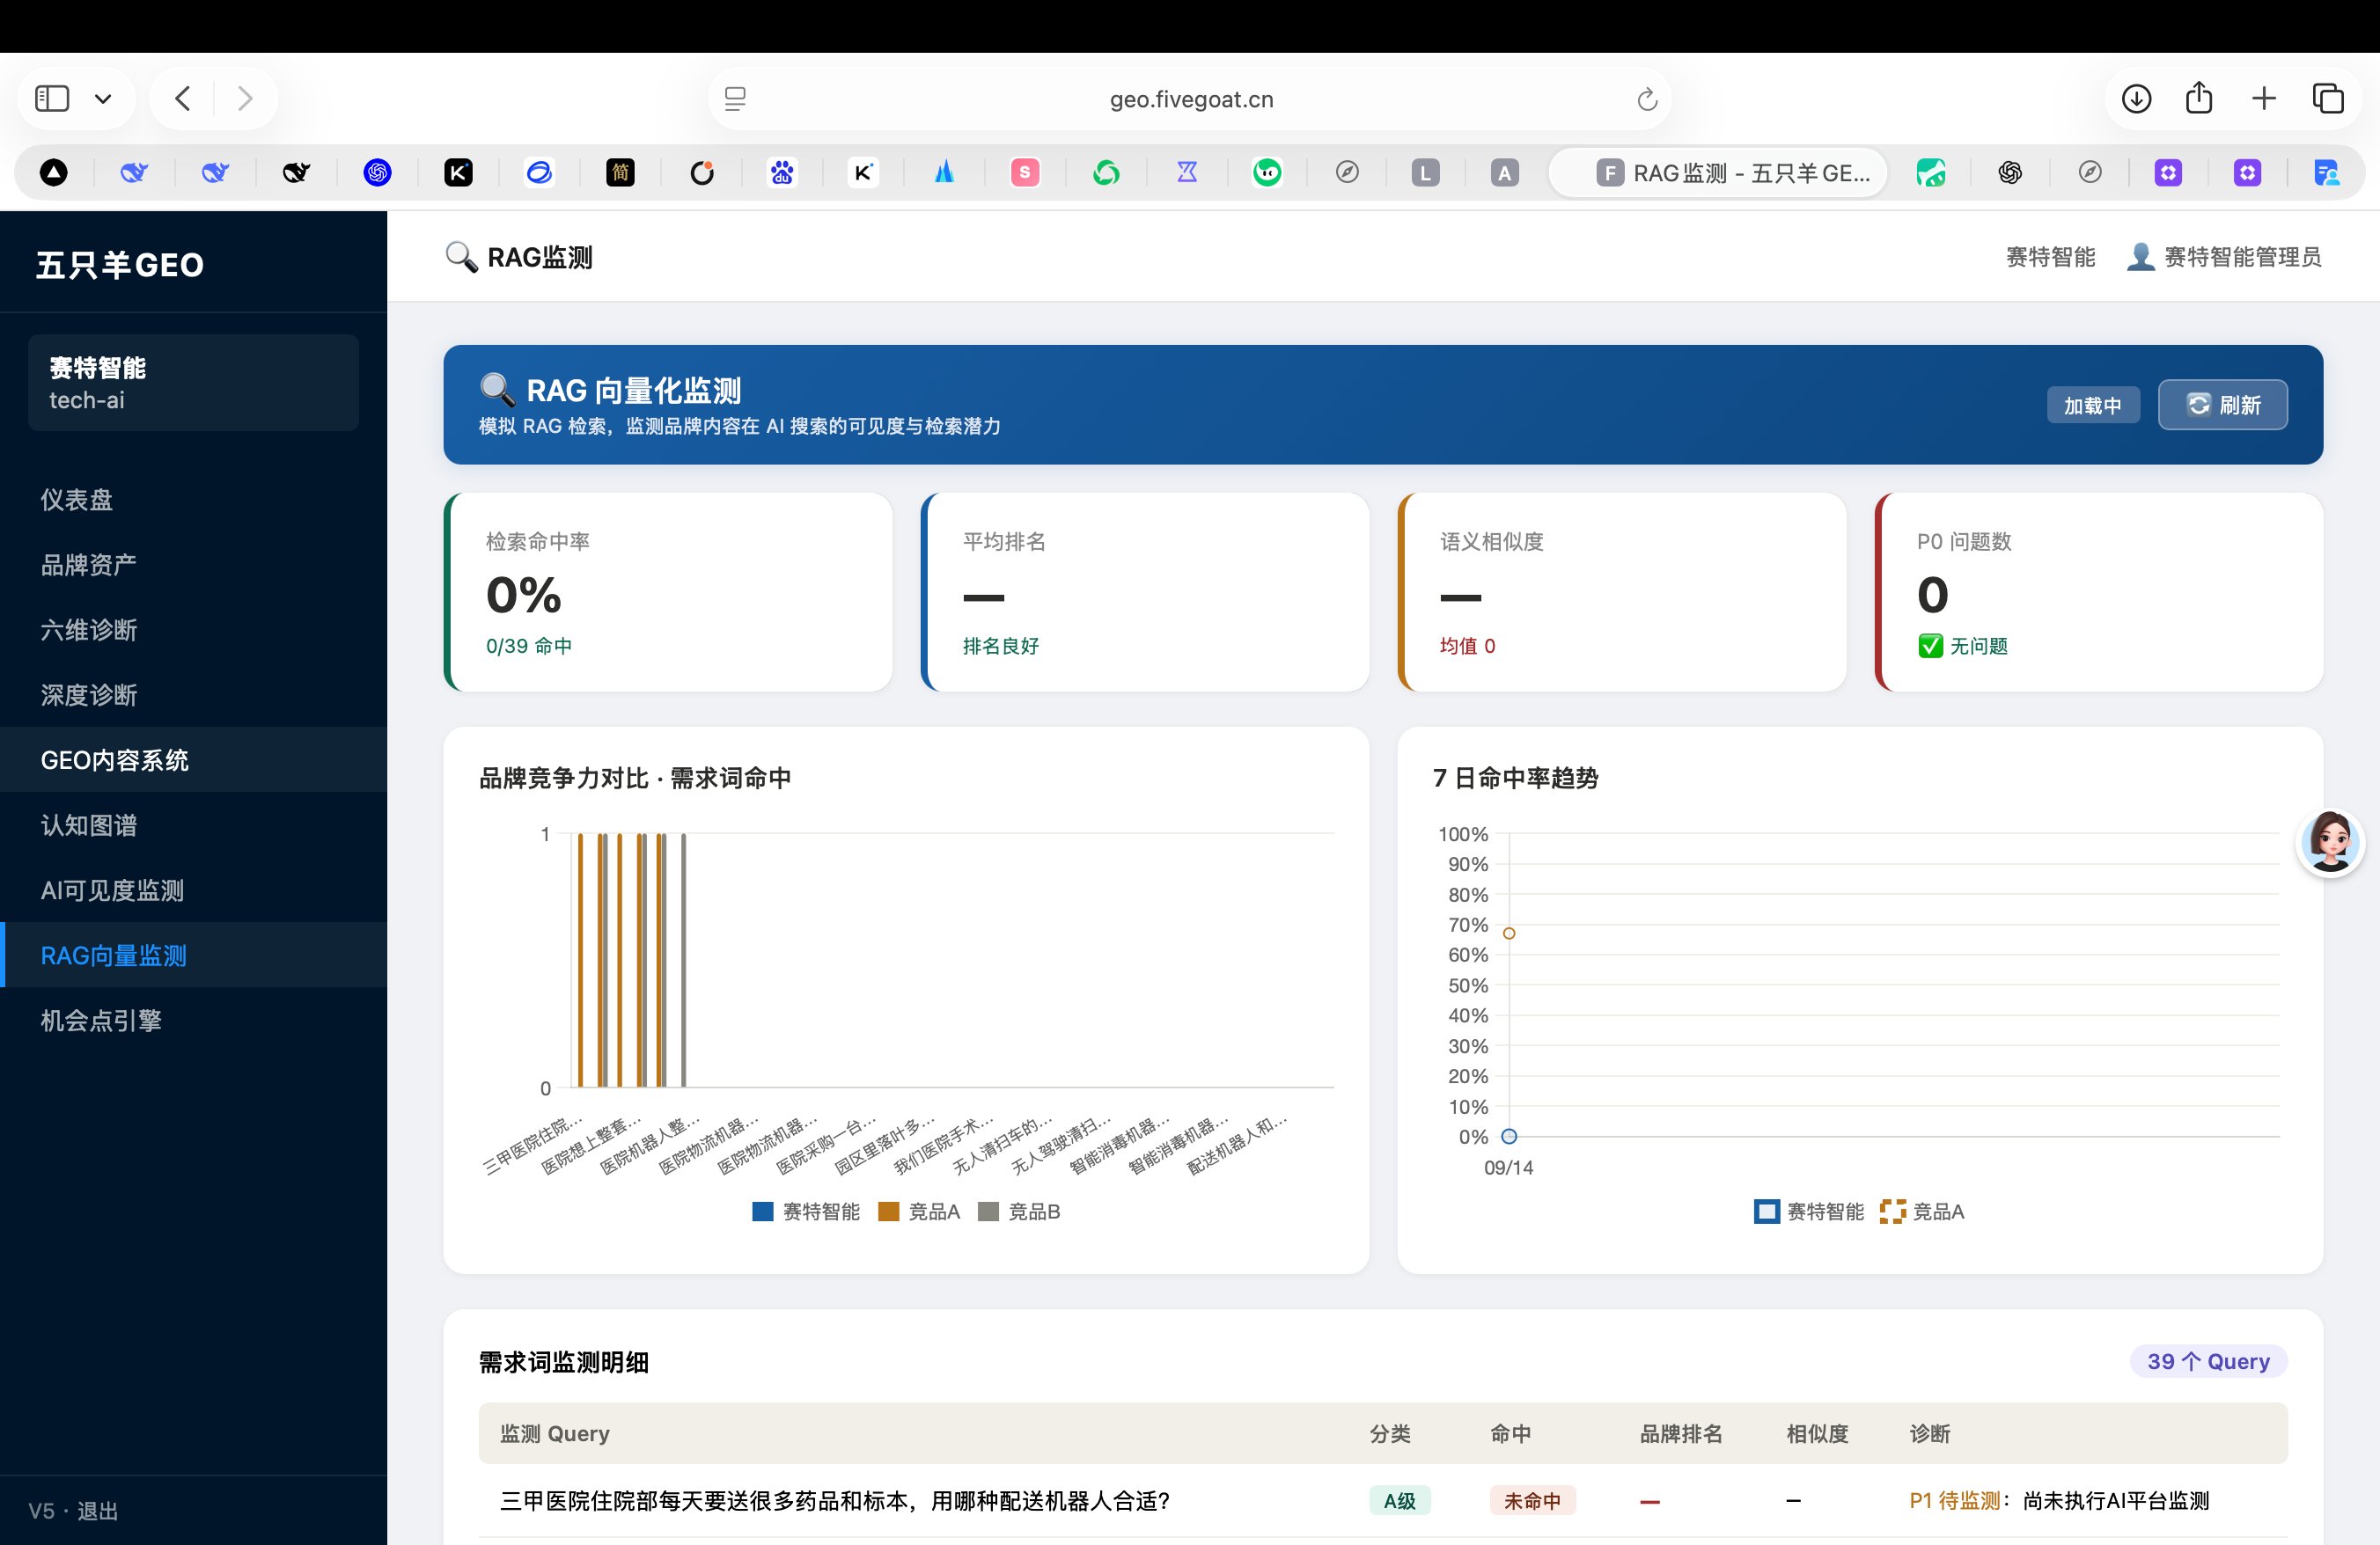Toggle 竞品A series in bar chart legend
This screenshot has width=2380, height=1545.
pos(919,1212)
